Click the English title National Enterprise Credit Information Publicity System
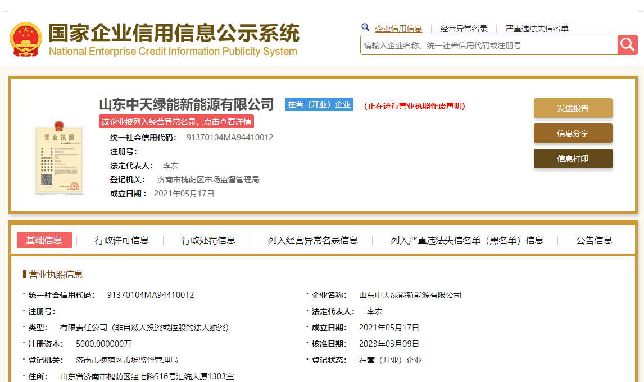 173,51
